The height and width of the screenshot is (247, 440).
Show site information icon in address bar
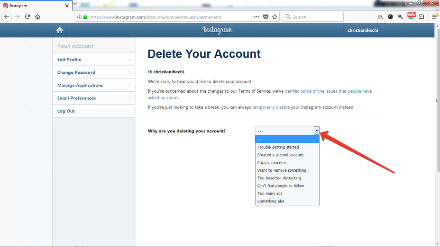tap(79, 17)
